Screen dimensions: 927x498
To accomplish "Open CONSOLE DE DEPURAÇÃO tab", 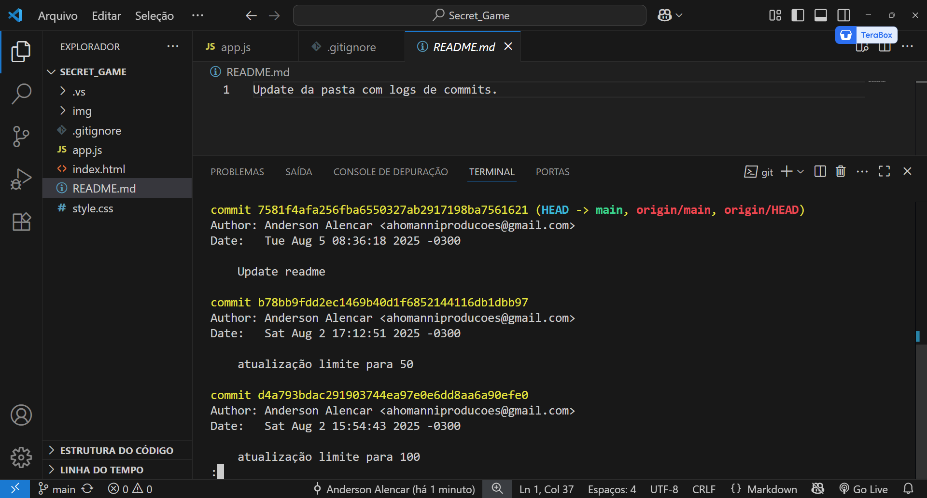I will point(391,172).
